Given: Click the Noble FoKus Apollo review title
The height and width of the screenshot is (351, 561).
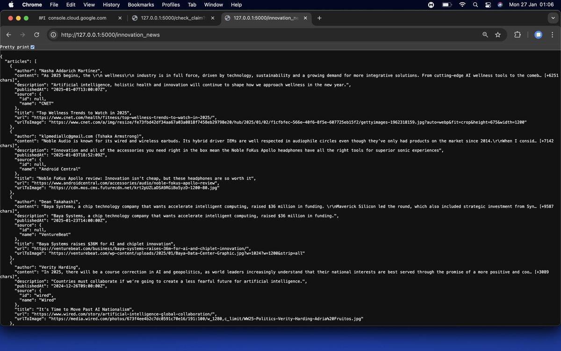Looking at the screenshot, I should [145, 178].
